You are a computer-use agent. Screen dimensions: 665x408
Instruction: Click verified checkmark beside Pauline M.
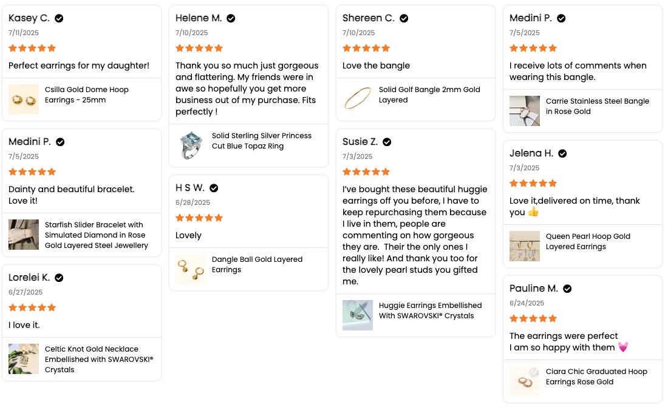tap(567, 289)
